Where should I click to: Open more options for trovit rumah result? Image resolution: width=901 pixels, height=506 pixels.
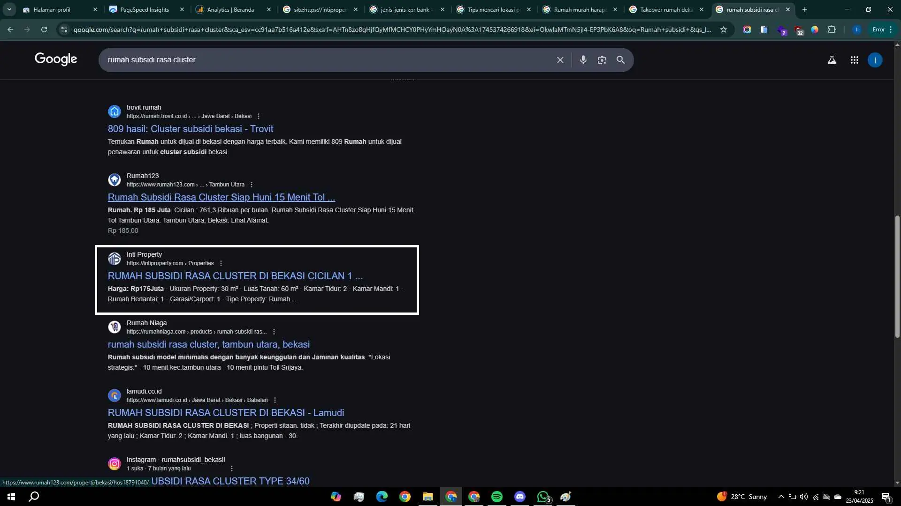[259, 116]
